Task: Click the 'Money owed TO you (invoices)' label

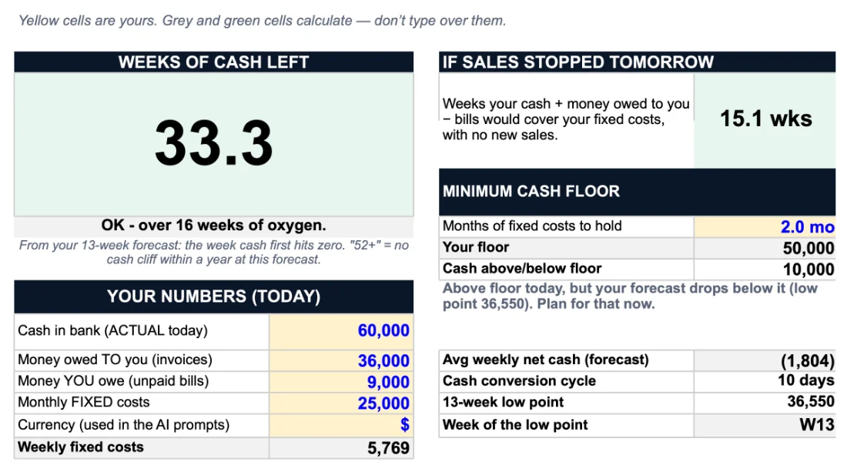Action: (115, 360)
